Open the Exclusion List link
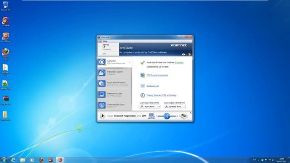 pyautogui.click(x=153, y=86)
